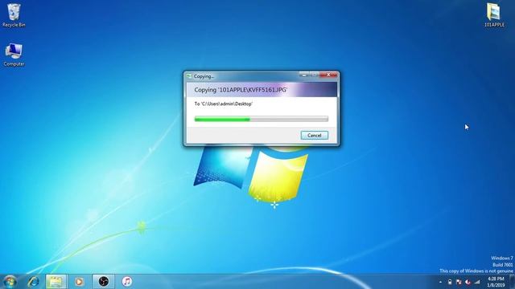The width and height of the screenshot is (515, 289).
Task: Open the Recycle Bin desktop icon
Action: 14,15
